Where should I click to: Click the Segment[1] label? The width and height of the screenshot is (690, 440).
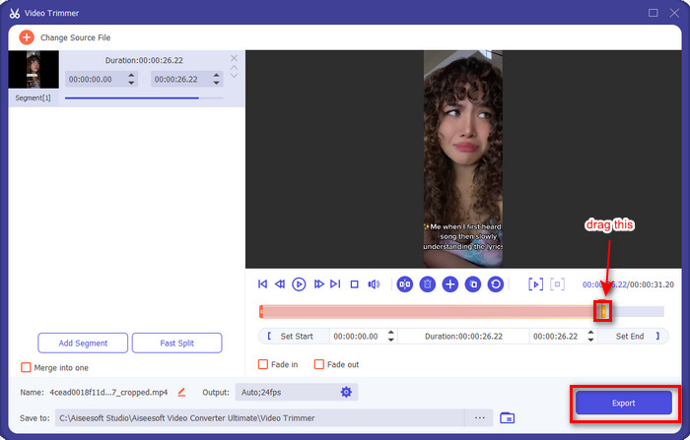pyautogui.click(x=33, y=98)
